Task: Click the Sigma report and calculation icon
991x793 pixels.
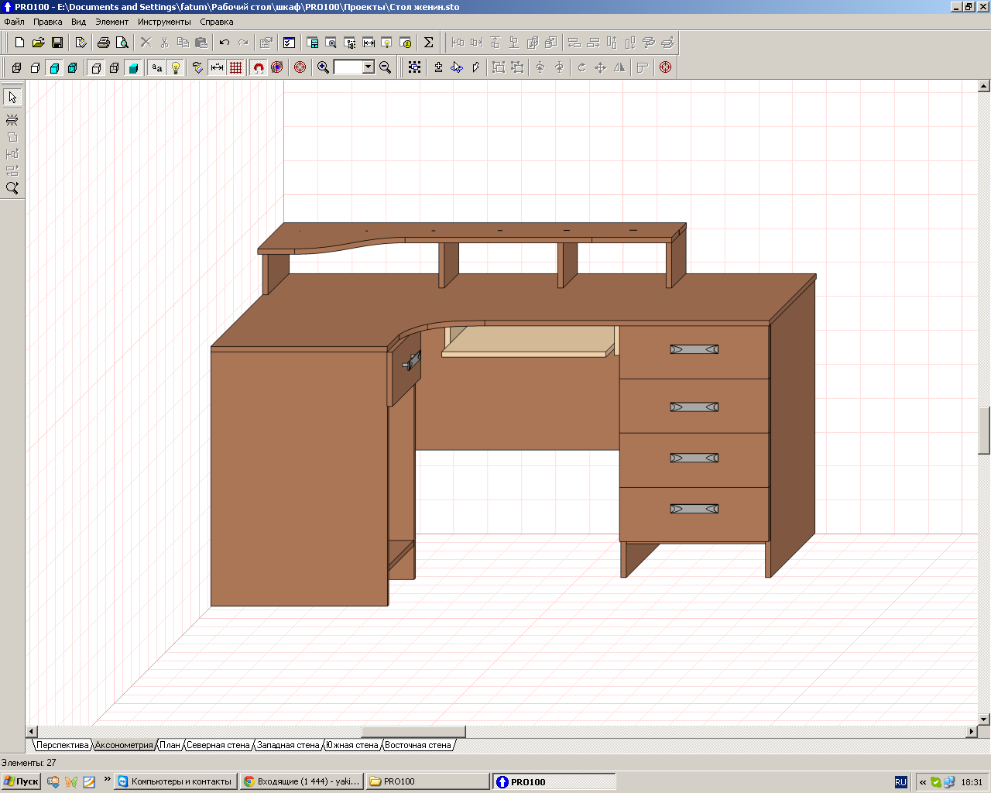Action: [x=428, y=43]
